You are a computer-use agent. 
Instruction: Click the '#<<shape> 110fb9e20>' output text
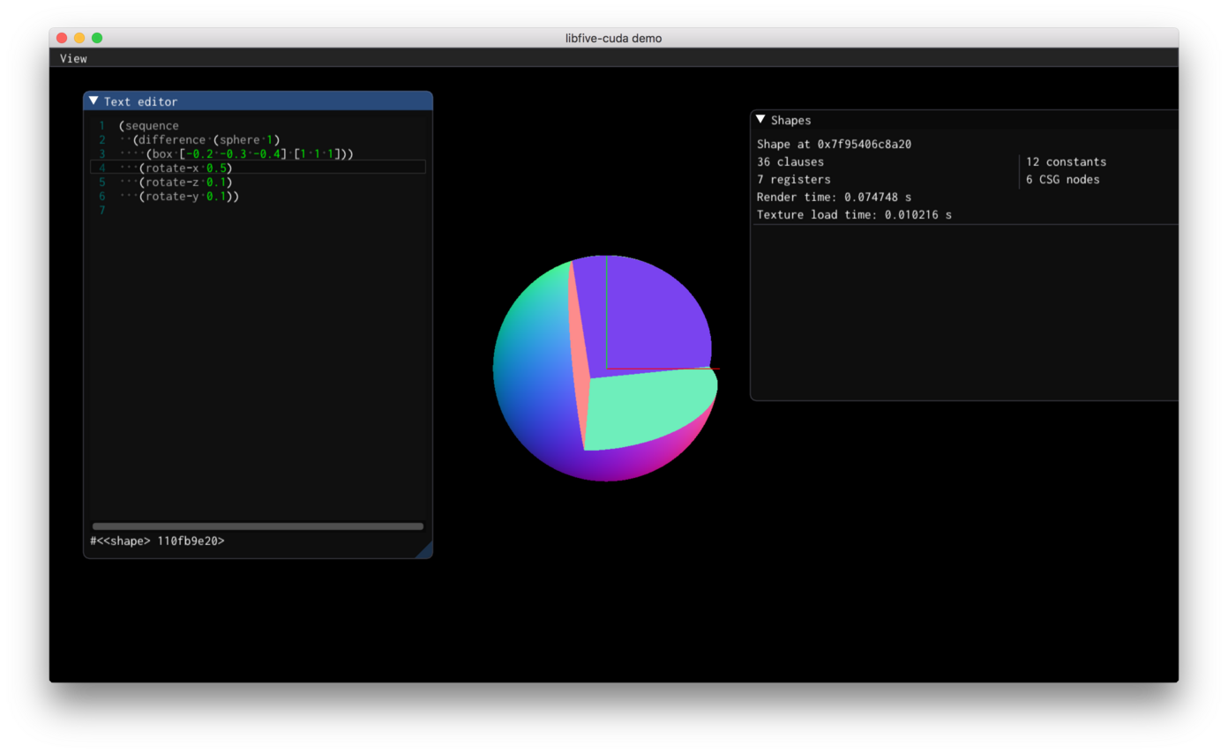point(157,541)
